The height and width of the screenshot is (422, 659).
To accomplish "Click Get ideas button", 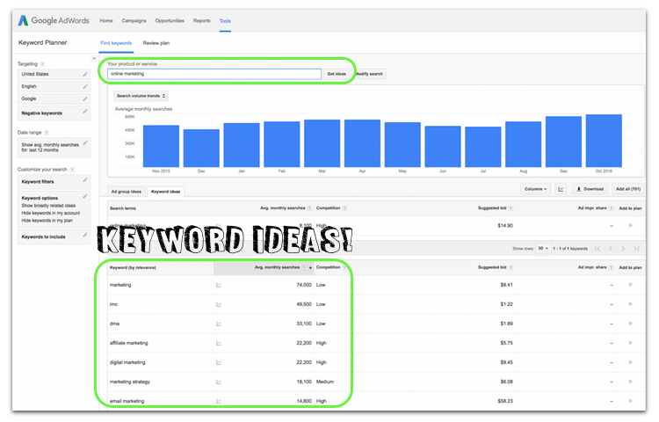I will click(x=337, y=74).
